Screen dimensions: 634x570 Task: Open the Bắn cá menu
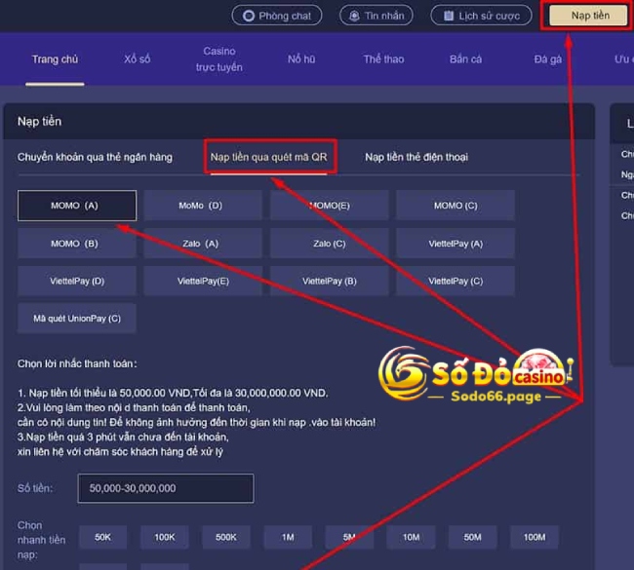[x=465, y=59]
